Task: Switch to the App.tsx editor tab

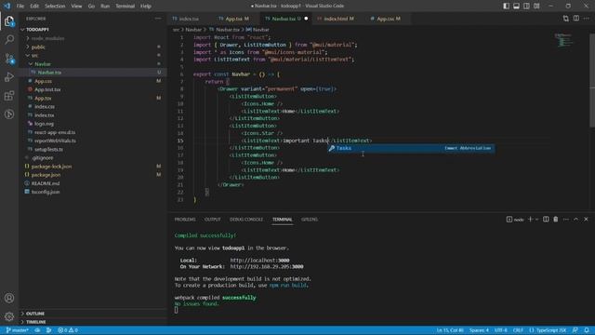Action: tap(237, 19)
